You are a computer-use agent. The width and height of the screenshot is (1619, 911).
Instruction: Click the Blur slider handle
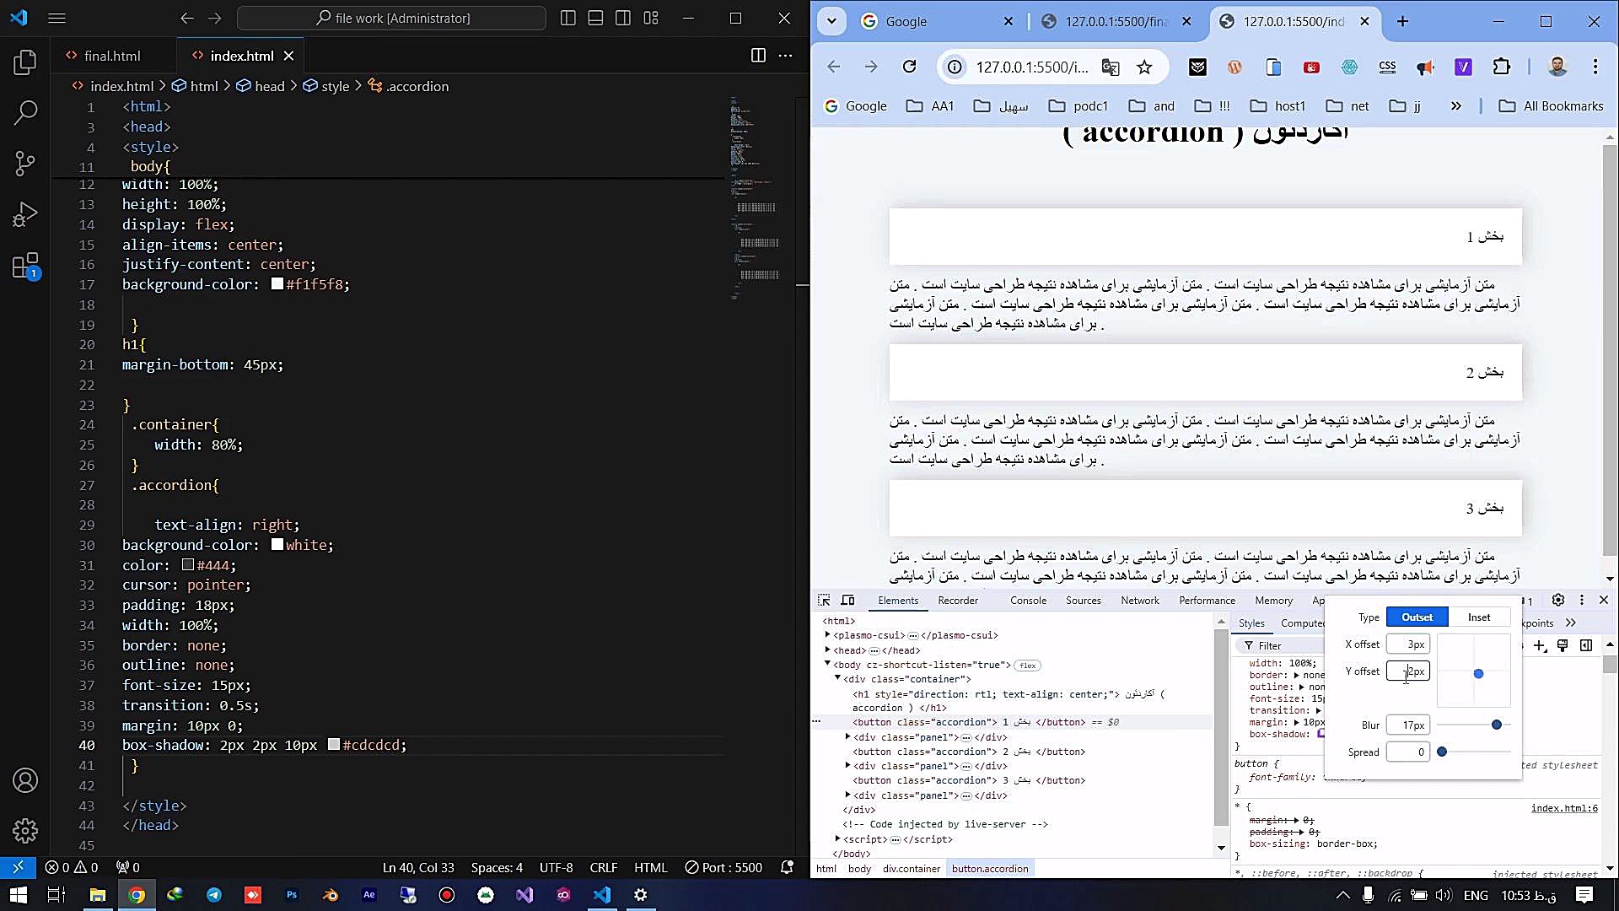tap(1497, 725)
